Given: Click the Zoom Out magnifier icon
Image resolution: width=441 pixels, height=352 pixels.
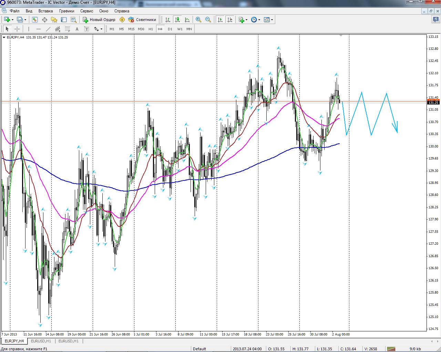Looking at the screenshot, I should [208, 20].
